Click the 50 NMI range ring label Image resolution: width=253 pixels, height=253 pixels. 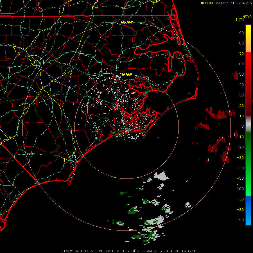pyautogui.click(x=126, y=74)
